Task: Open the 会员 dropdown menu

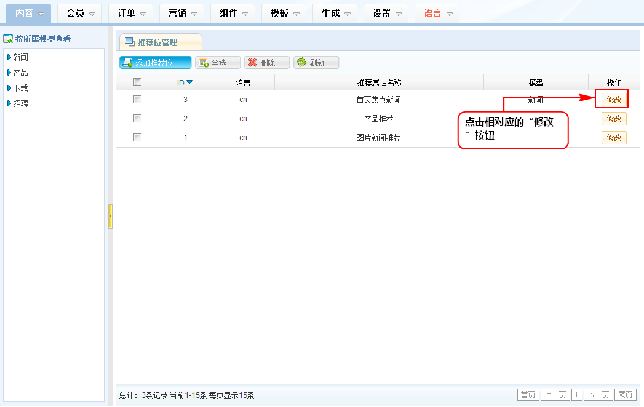Action: point(81,14)
